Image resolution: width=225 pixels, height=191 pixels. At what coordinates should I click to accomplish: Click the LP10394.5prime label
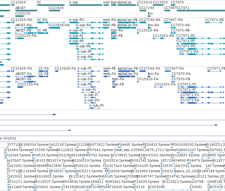pos(17,155)
